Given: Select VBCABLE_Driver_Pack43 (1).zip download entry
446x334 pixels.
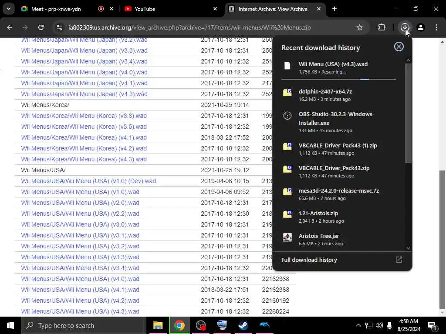Looking at the screenshot, I should [x=338, y=149].
